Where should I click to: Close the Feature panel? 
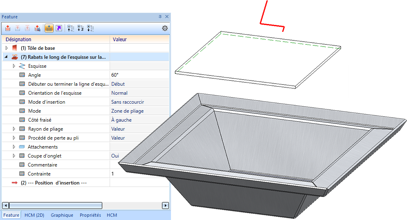click(167, 17)
